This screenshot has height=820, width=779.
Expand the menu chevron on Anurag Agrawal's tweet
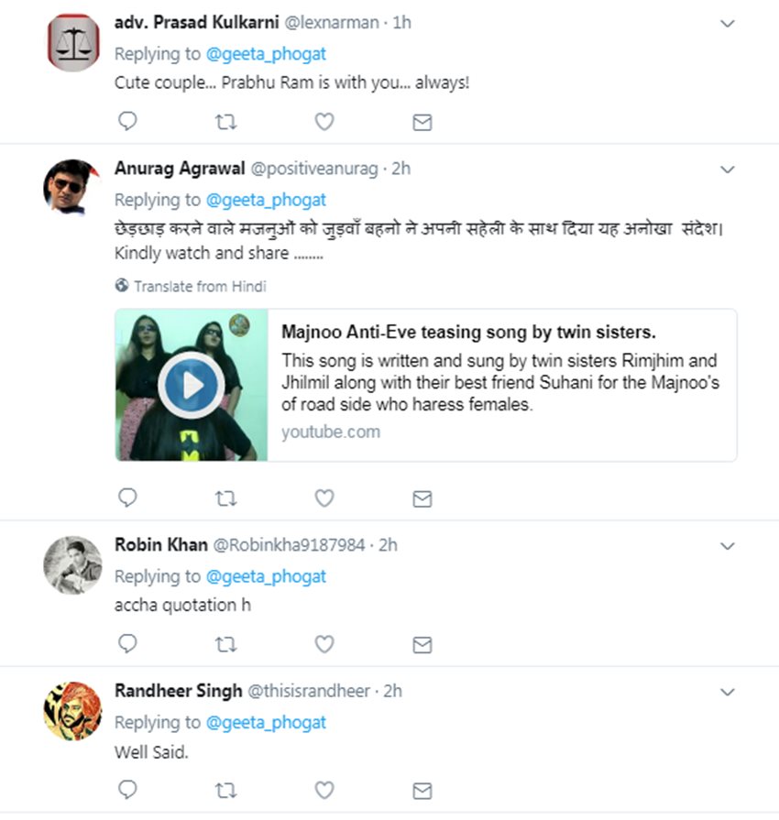[x=728, y=169]
